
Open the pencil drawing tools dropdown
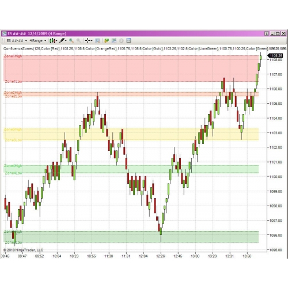click(63, 40)
